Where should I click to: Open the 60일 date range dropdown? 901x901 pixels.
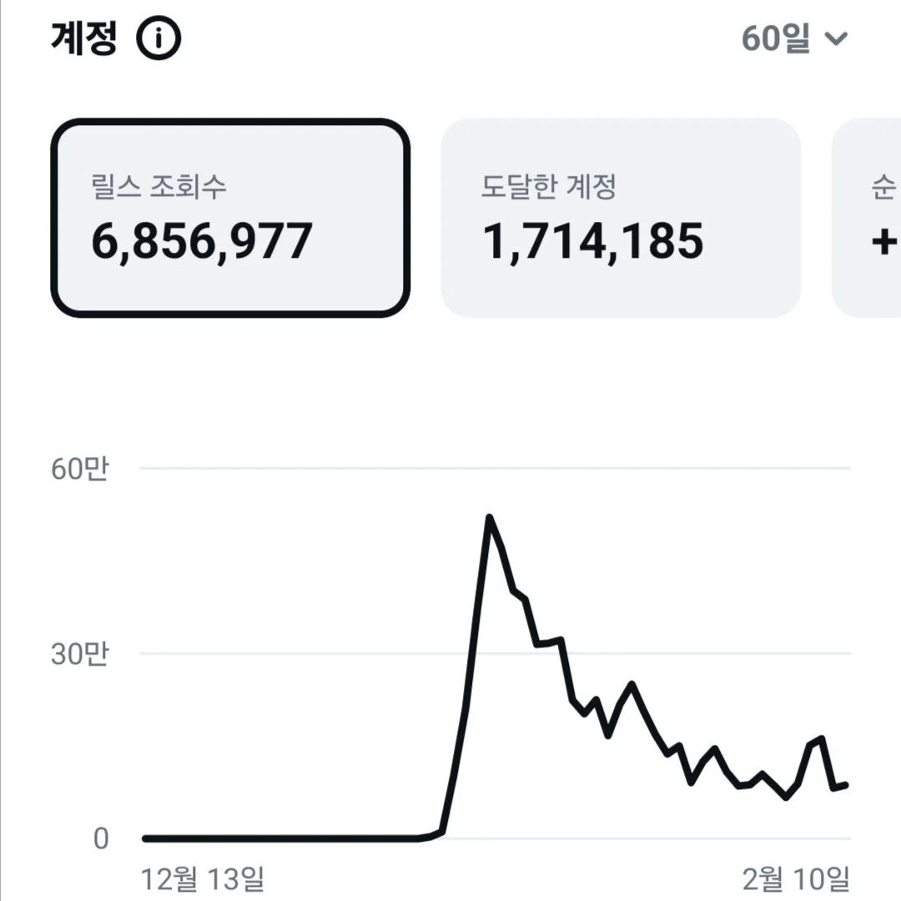click(797, 37)
